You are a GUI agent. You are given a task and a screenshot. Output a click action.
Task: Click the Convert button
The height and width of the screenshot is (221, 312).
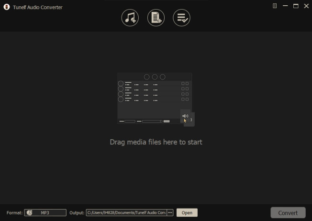[288, 213]
